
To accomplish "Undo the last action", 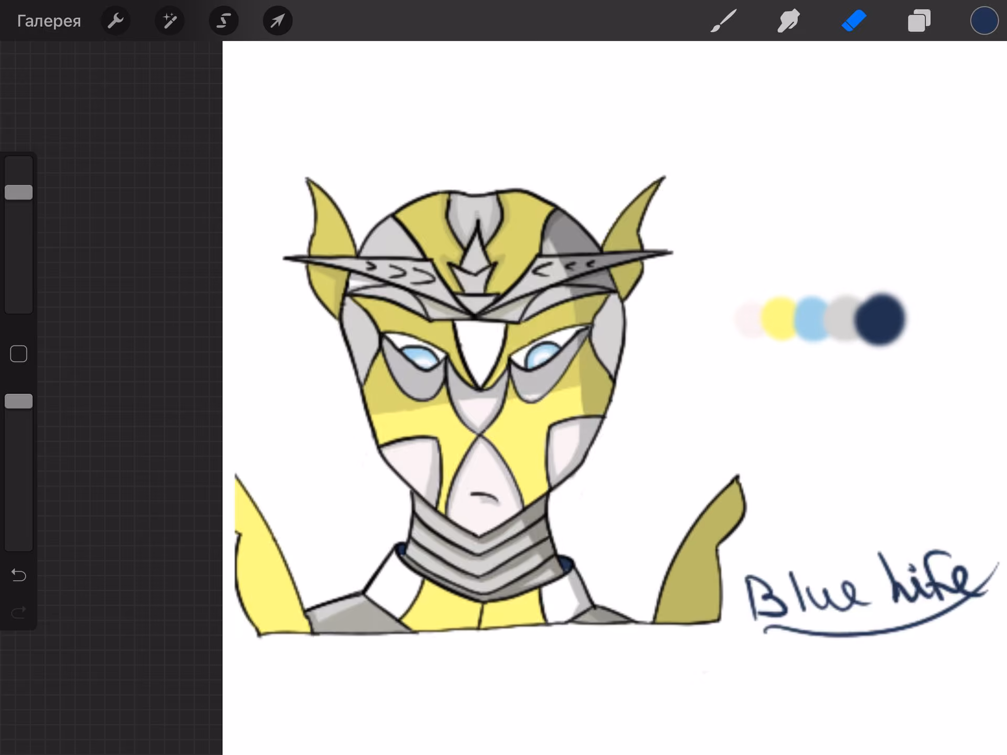I will (x=19, y=575).
